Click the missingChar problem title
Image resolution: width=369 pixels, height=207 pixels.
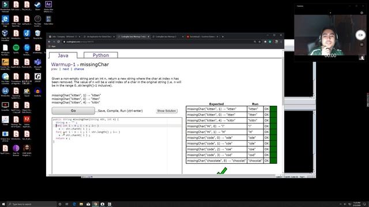(x=95, y=64)
